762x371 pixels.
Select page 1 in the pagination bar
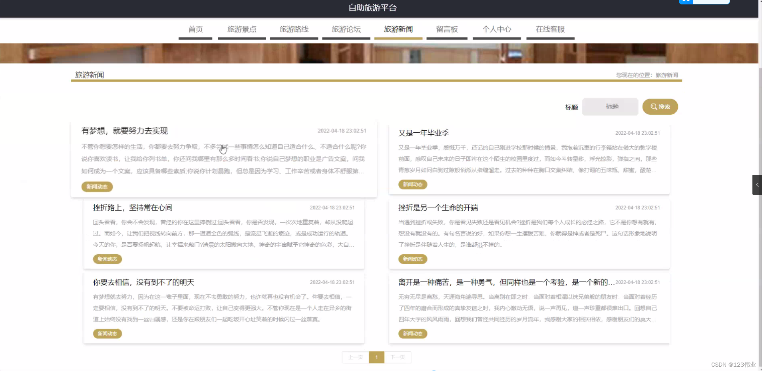point(376,357)
